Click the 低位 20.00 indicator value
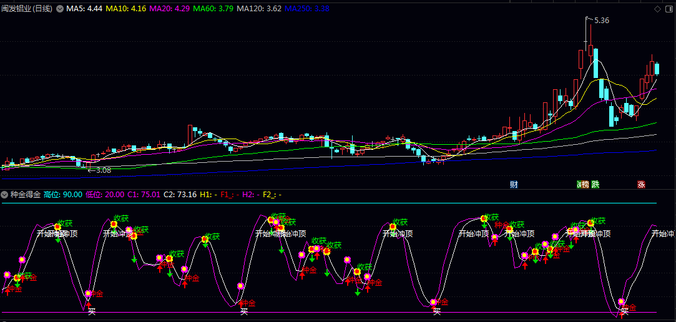 (104, 195)
